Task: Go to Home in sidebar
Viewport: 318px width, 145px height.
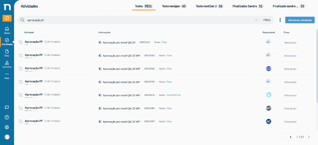Action: tap(7, 30)
